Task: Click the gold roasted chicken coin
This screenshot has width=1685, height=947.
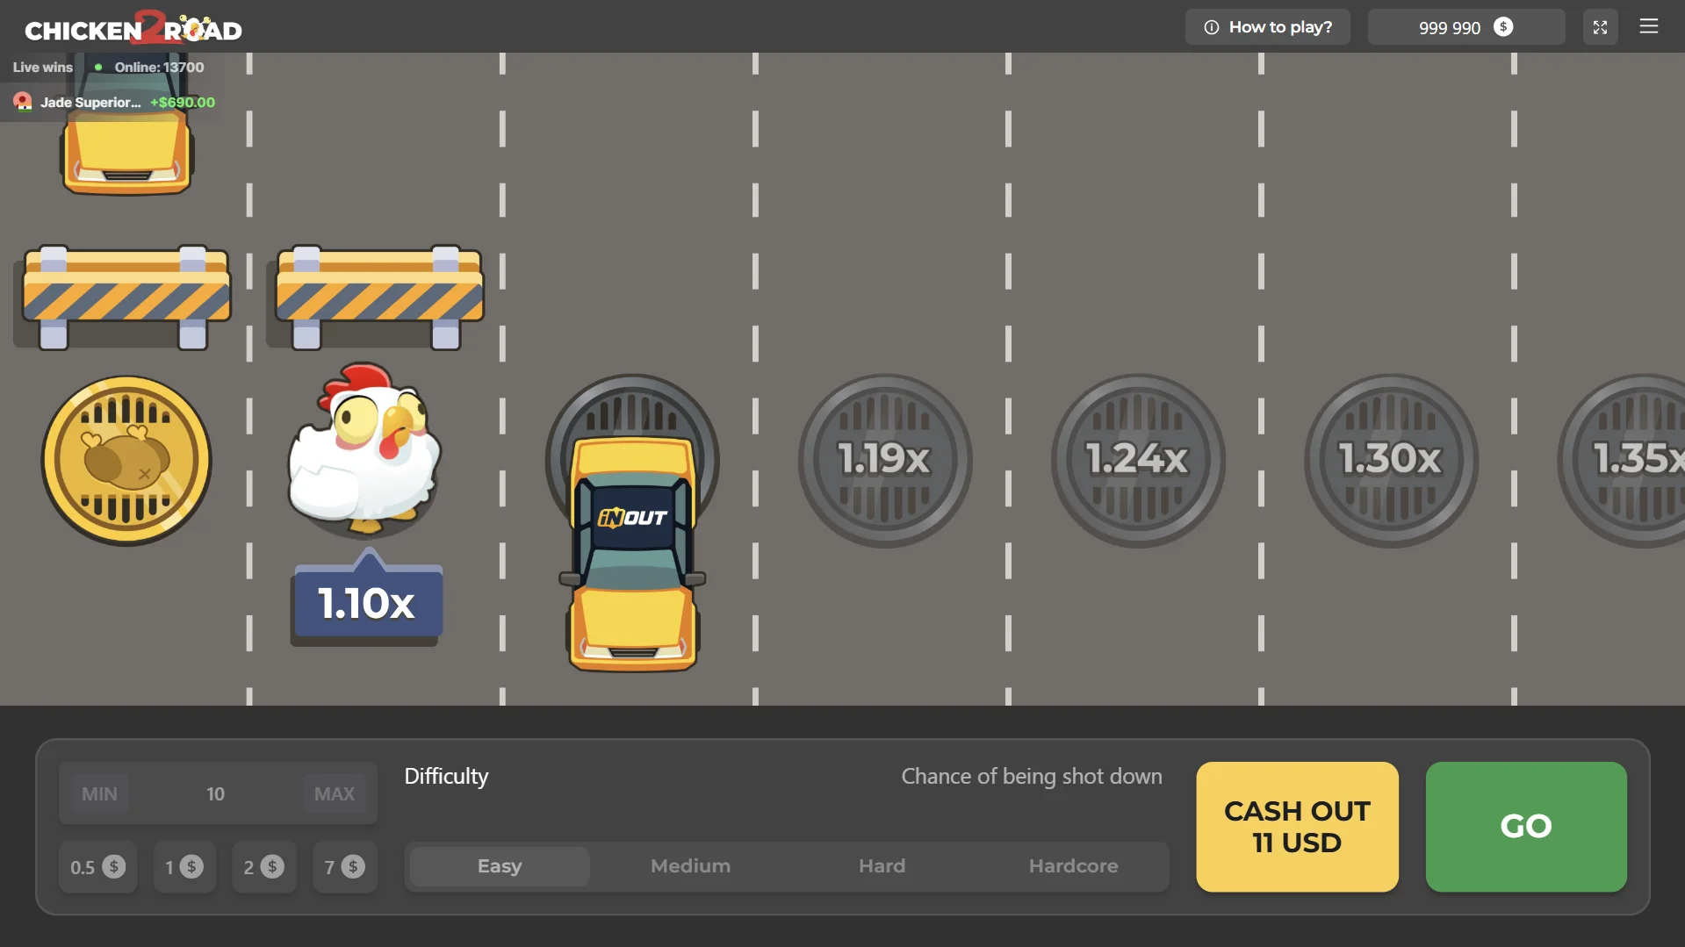Action: pos(126,461)
